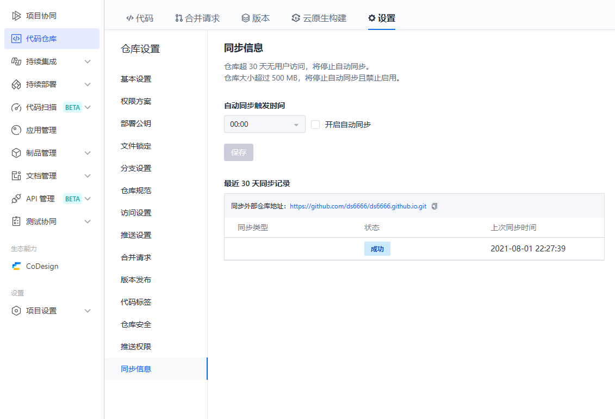Click the 状态 column header

372,227
